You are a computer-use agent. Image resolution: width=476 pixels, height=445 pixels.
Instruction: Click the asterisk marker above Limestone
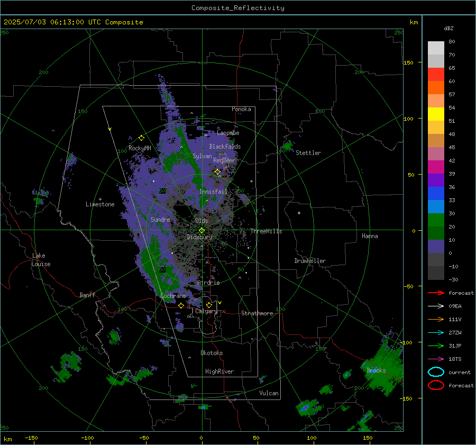(x=100, y=199)
